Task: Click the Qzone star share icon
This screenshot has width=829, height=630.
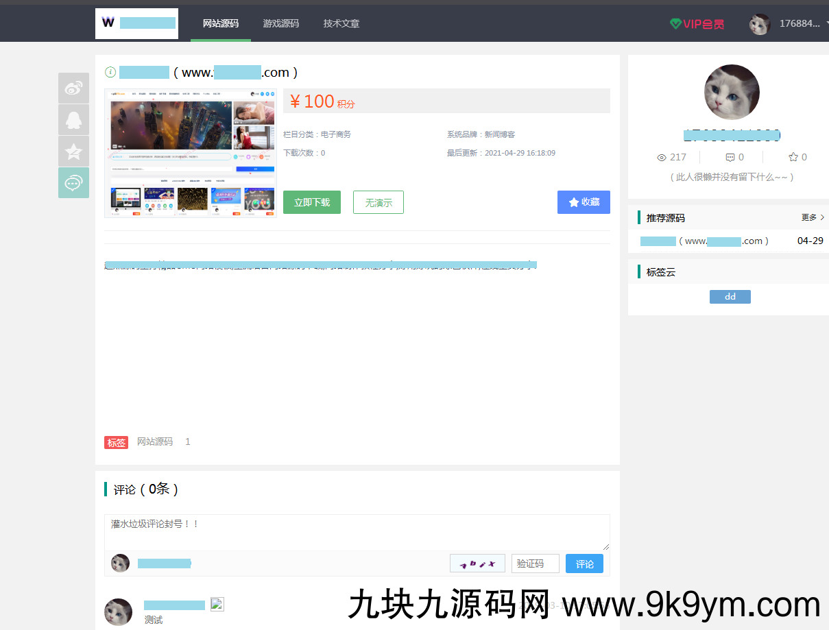Action: pyautogui.click(x=73, y=151)
